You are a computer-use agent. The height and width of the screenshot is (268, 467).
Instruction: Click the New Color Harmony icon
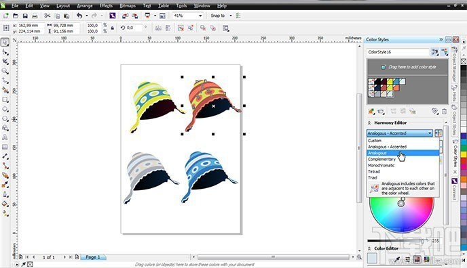381,111
